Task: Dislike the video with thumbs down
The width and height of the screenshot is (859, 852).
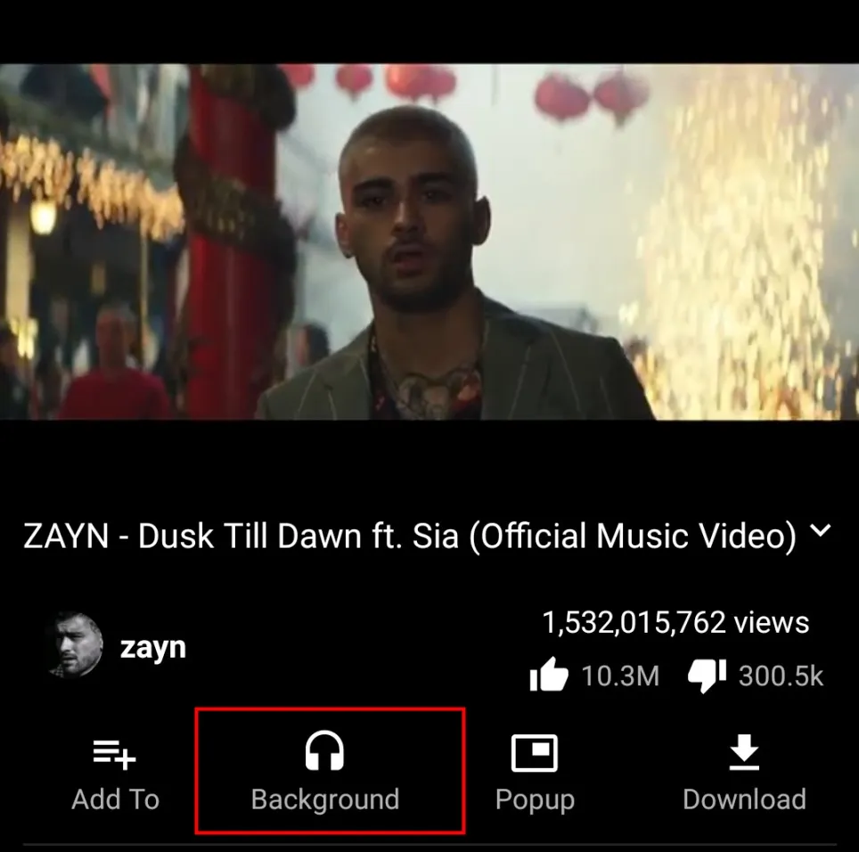Action: click(x=708, y=676)
